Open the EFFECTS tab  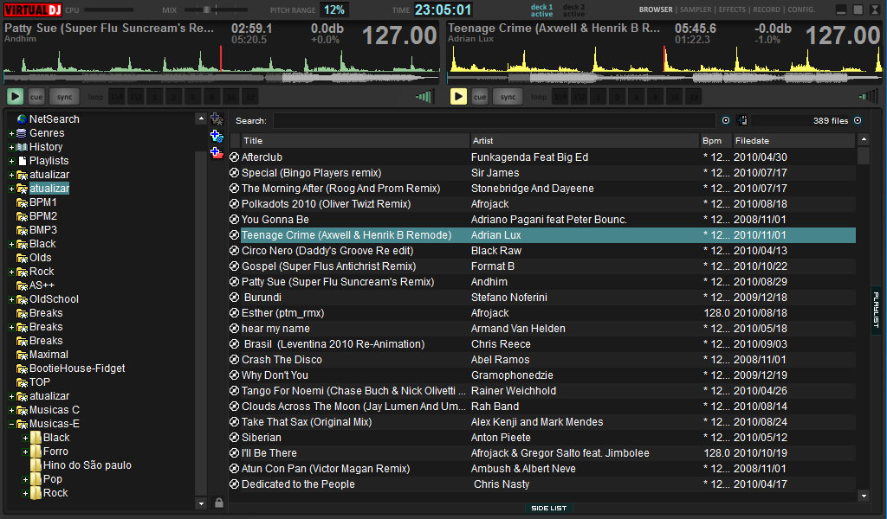(732, 10)
